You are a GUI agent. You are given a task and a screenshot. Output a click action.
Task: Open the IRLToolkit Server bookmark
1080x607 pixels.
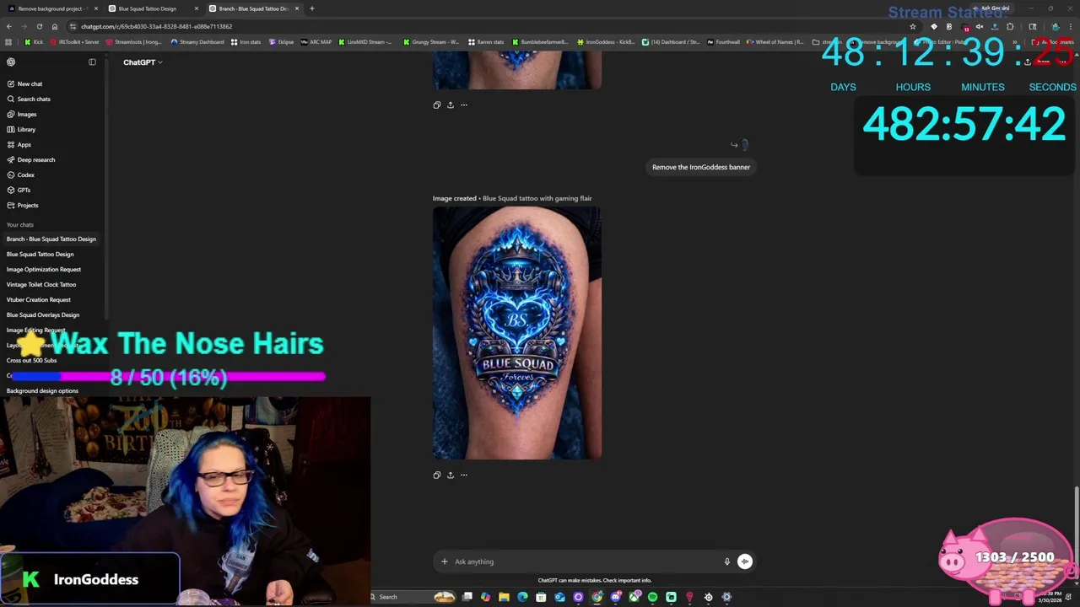pyautogui.click(x=74, y=41)
